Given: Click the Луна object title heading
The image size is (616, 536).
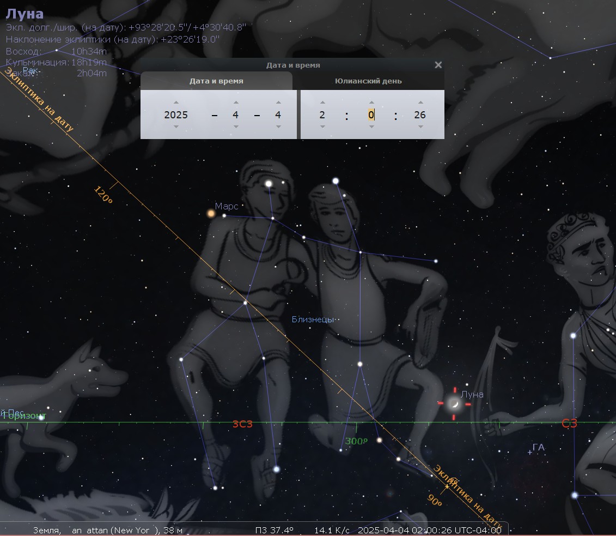Looking at the screenshot, I should coord(25,14).
